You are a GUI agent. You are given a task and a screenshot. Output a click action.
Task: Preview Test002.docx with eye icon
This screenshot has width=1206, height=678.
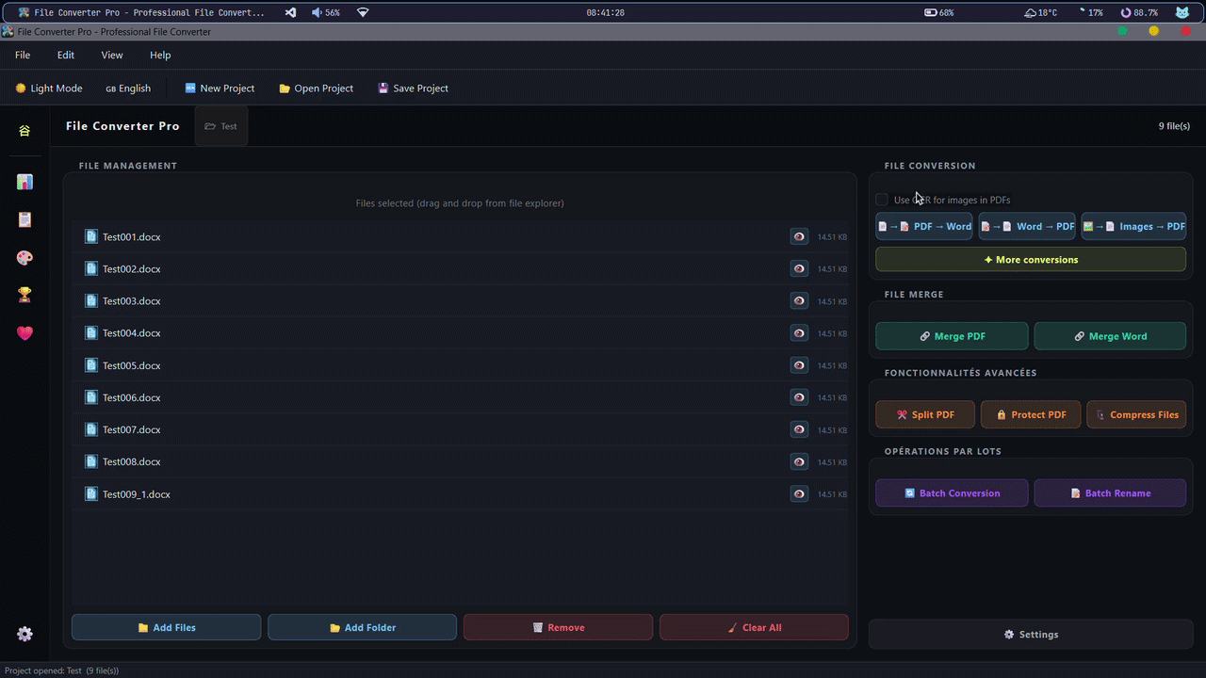[799, 268]
